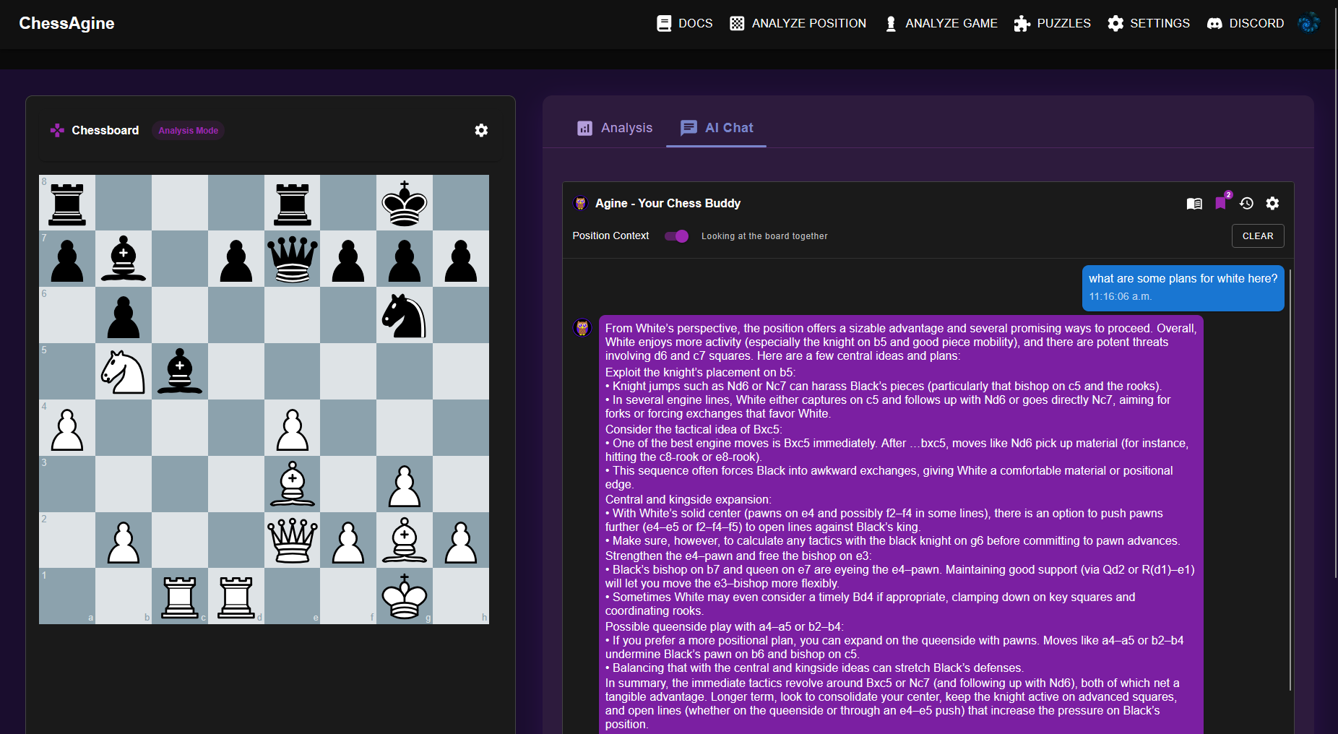Open the reference book icon in Agine panel
Image resolution: width=1338 pixels, height=734 pixels.
point(1194,204)
